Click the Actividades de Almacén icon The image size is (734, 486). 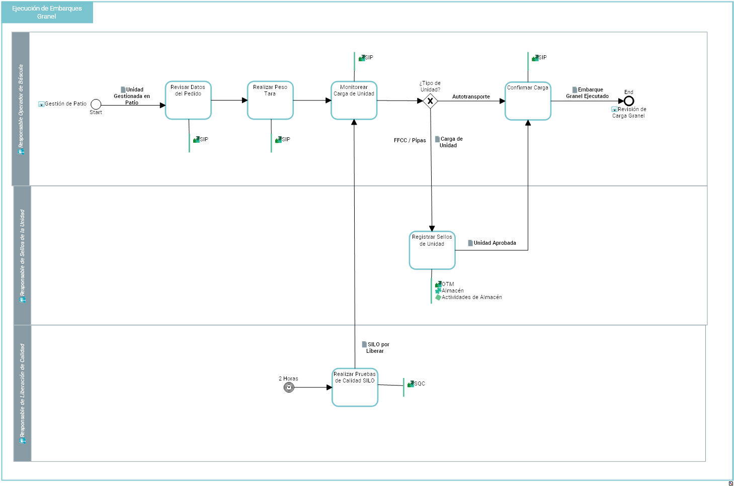pyautogui.click(x=438, y=297)
